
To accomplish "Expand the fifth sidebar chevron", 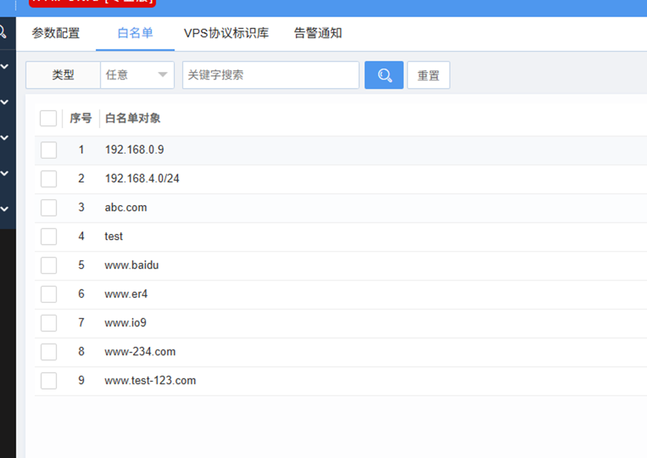I will (x=4, y=209).
